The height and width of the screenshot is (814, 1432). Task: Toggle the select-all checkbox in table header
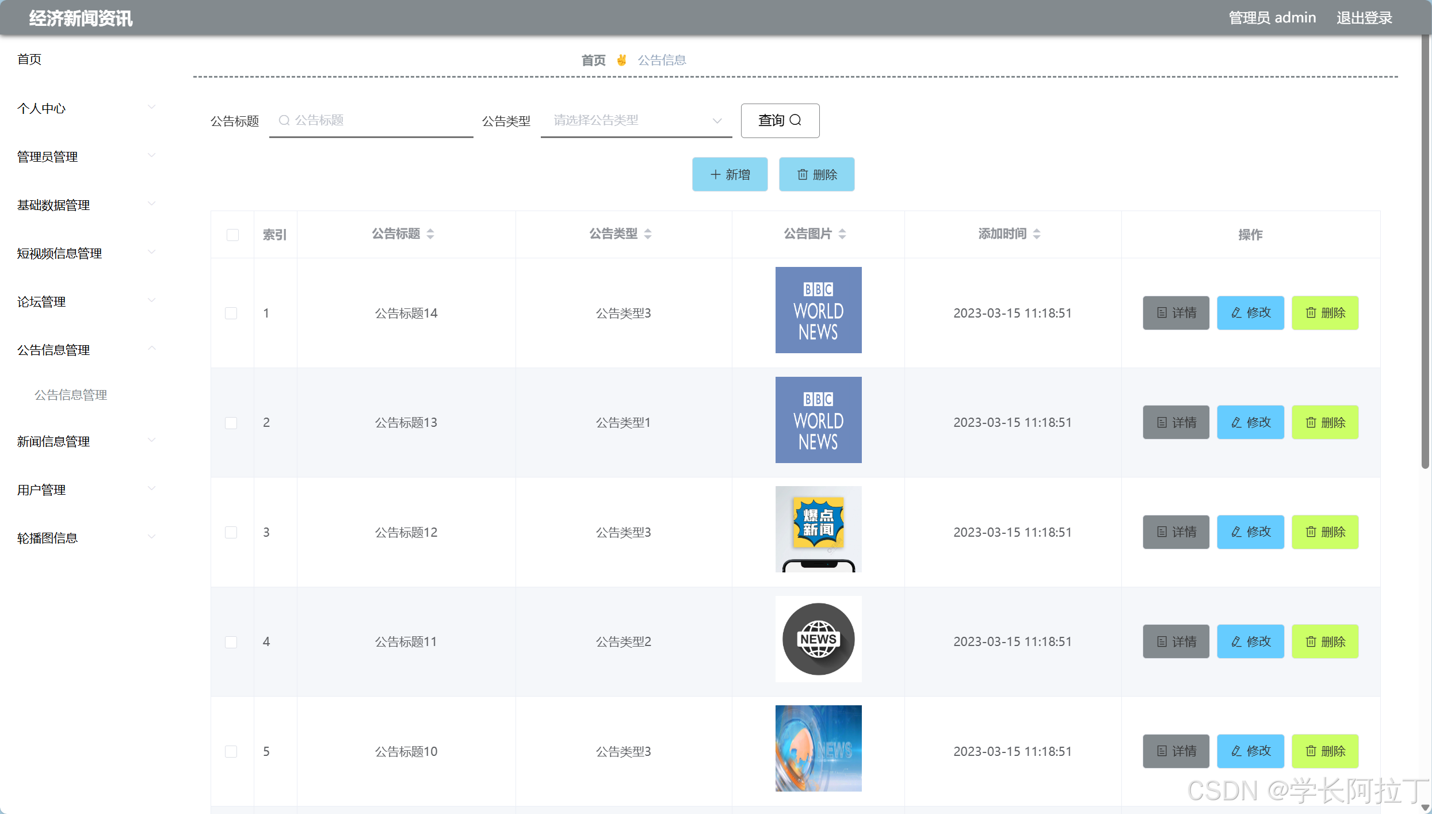click(232, 235)
